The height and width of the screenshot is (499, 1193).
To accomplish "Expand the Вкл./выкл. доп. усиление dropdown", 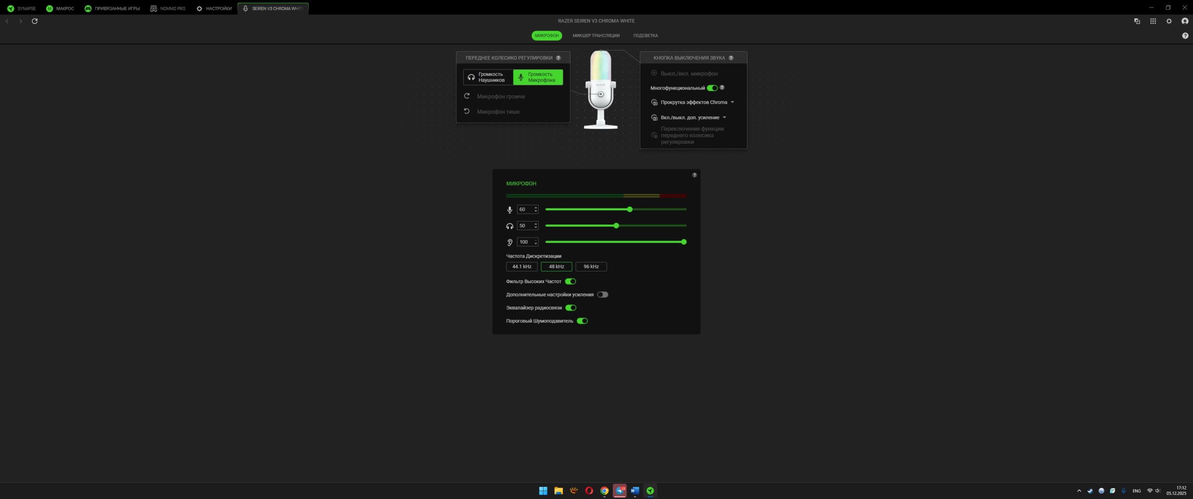I will (x=724, y=118).
